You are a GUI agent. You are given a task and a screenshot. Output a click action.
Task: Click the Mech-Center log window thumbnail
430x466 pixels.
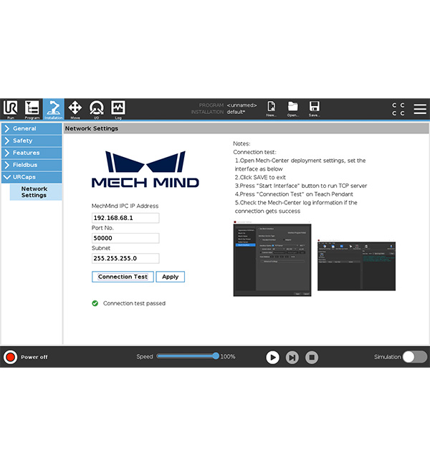click(356, 265)
